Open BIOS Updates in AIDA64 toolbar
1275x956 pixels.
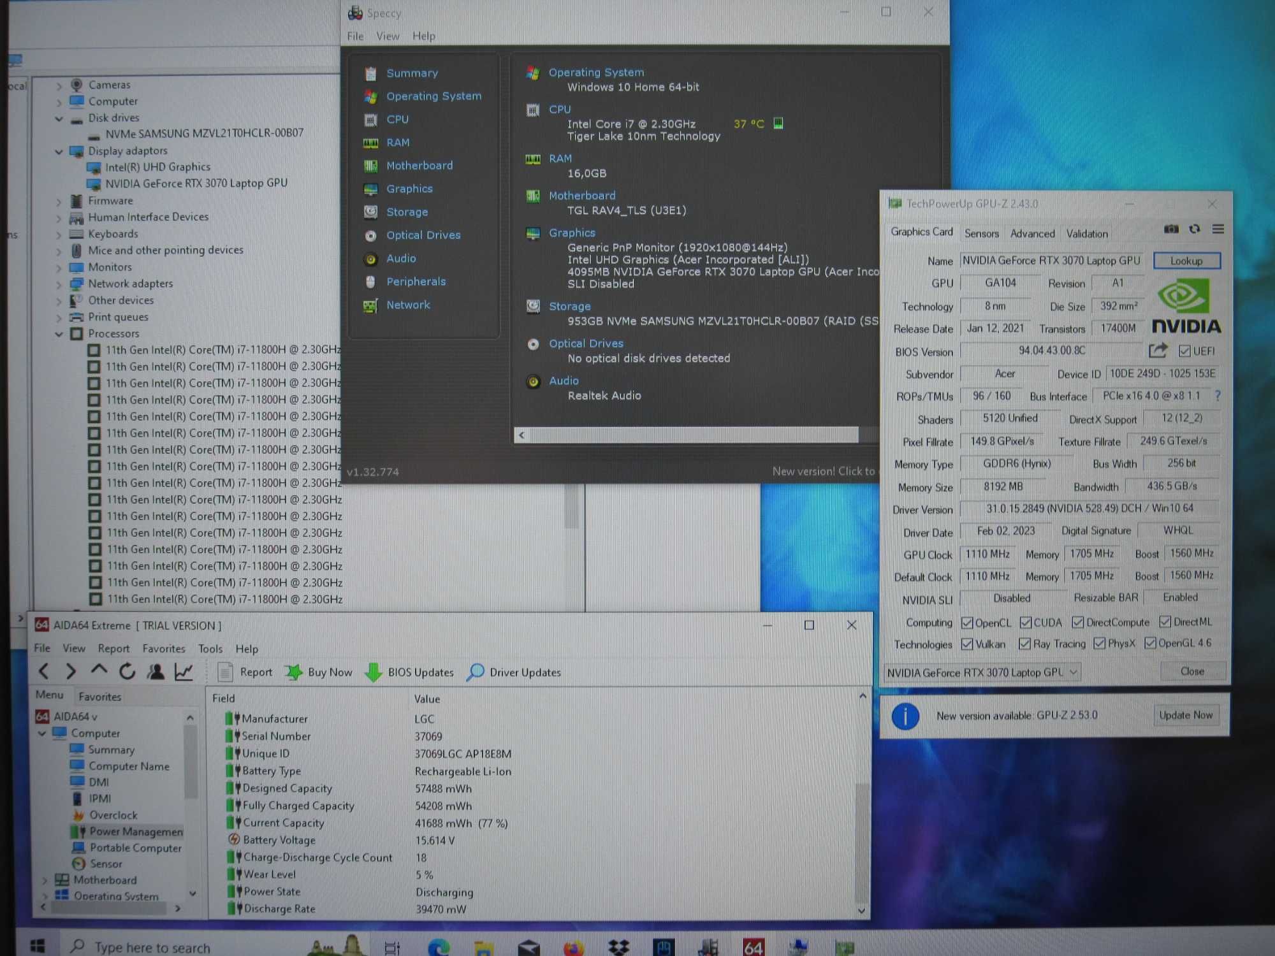(x=409, y=672)
